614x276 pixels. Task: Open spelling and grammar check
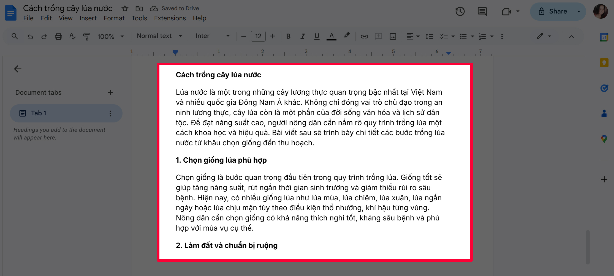72,36
